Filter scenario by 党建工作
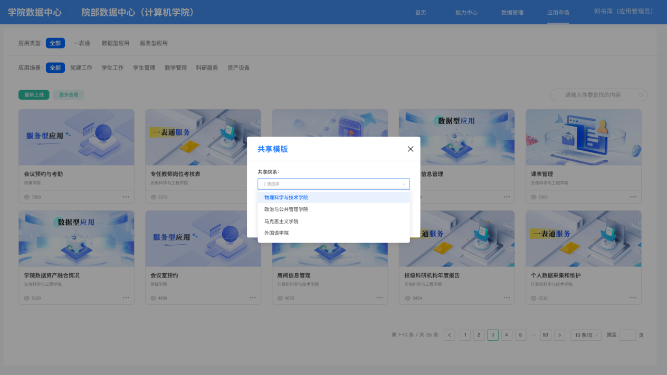667x375 pixels. [x=81, y=68]
